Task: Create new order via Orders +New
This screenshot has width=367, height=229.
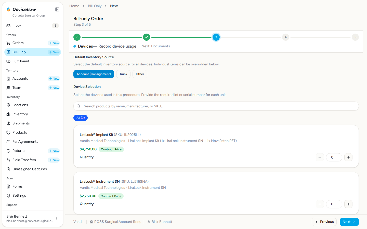Action: 54,43
